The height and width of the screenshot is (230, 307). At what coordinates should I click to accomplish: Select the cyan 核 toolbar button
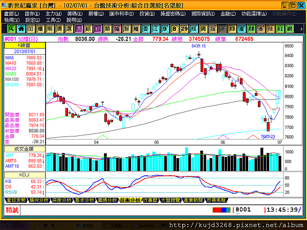(193, 29)
